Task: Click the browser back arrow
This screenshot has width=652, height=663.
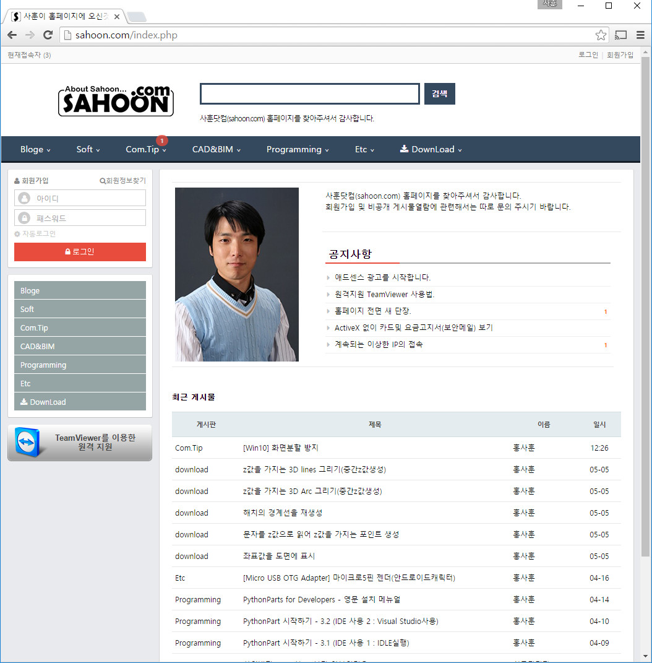Action: click(12, 35)
